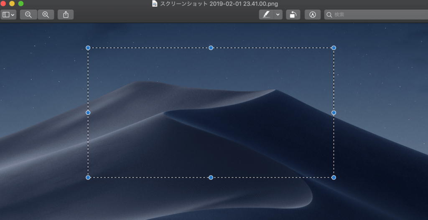Click the top-left selection handle
This screenshot has width=428, height=220.
pos(88,48)
